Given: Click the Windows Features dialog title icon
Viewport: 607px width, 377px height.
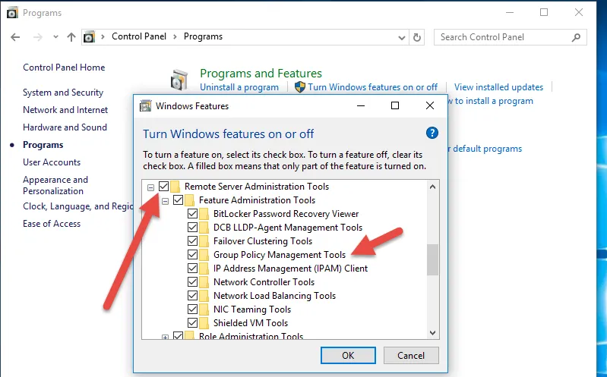Looking at the screenshot, I should click(146, 106).
